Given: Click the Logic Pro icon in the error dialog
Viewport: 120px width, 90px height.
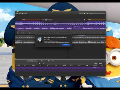Looking at the screenshot, I should [x=40, y=39].
